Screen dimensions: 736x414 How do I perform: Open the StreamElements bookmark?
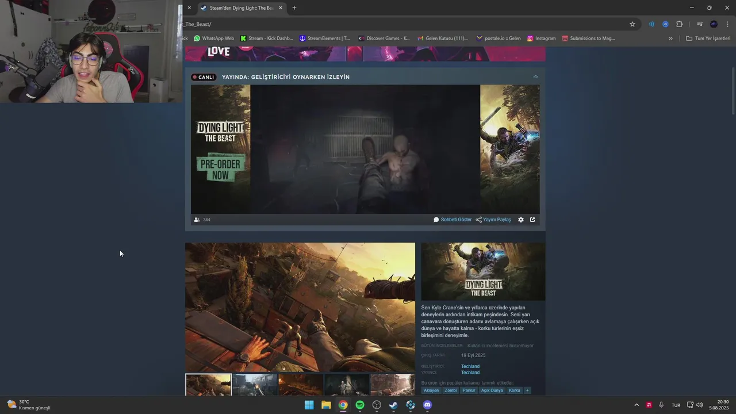coord(324,39)
